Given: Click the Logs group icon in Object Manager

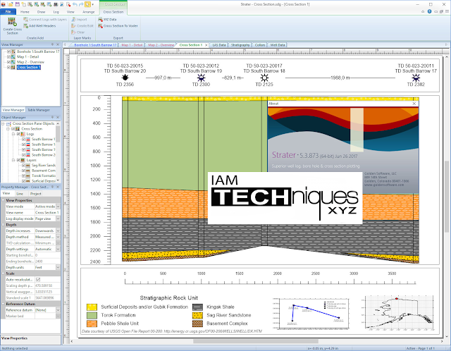Looking at the screenshot, I should (23, 134).
